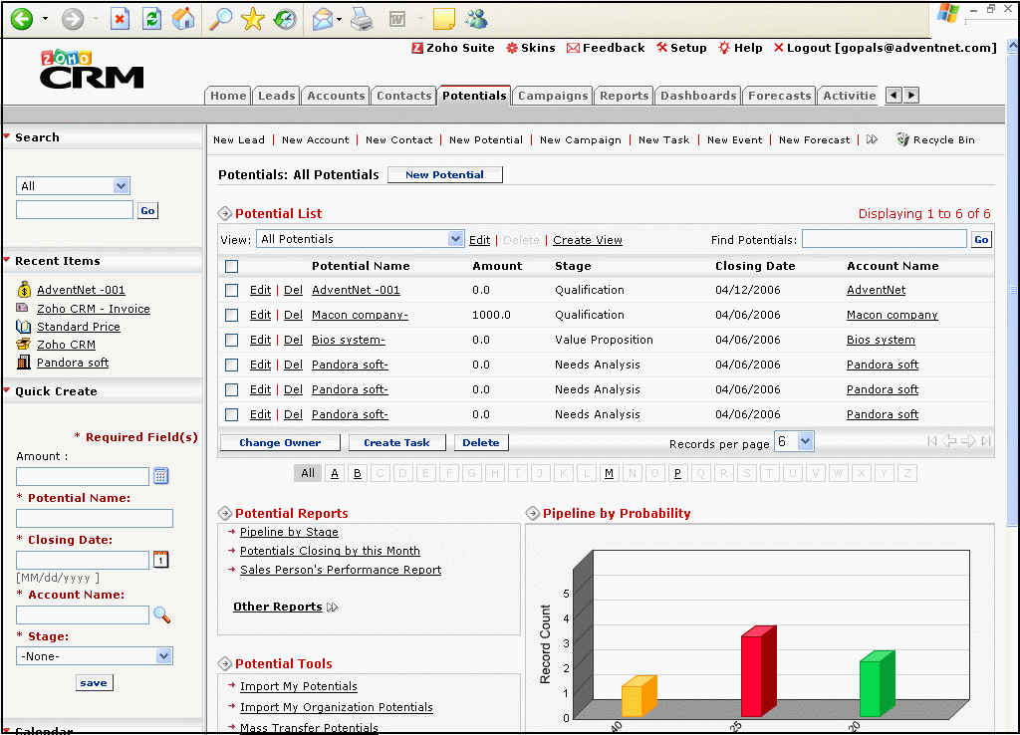Viewport: 1020px width, 735px height.
Task: Open the browser History icon
Action: click(284, 19)
